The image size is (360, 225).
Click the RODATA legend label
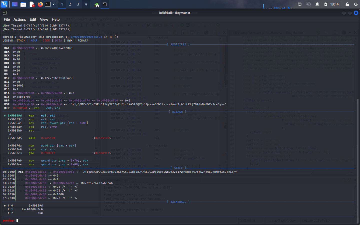pos(83,40)
